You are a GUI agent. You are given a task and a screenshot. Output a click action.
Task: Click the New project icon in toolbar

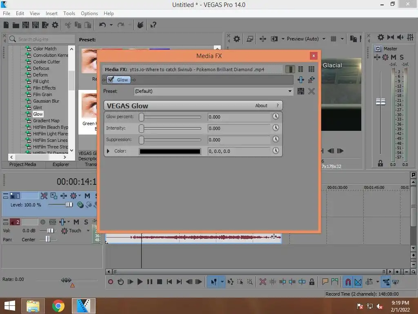(6, 25)
